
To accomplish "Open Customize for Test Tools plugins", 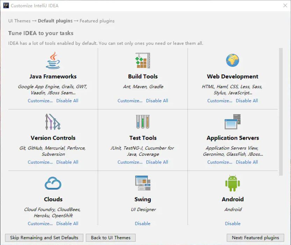I will click(130, 162).
